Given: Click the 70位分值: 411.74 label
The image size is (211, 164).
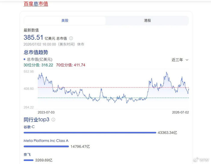Looking at the screenshot, I should point(71,65).
